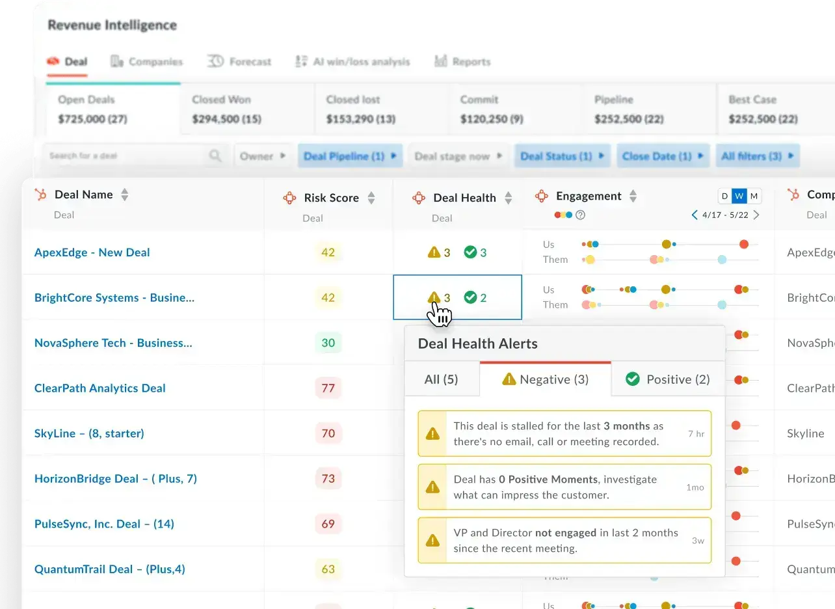835x609 pixels.
Task: Expand the Deal Pipeline (1) filter
Action: [350, 156]
